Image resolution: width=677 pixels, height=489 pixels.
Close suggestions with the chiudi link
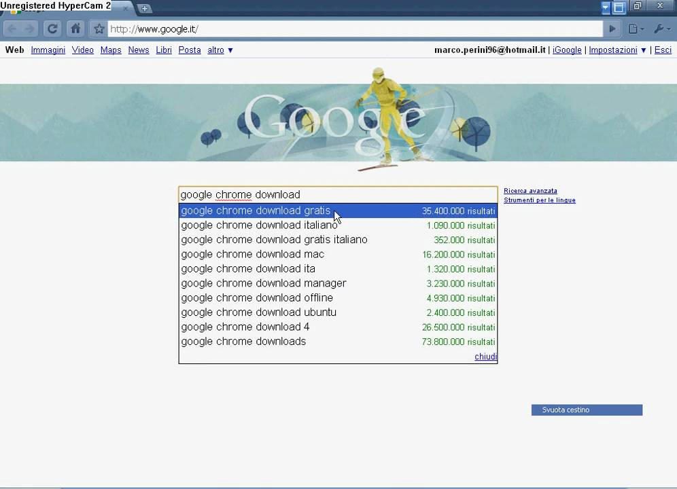pos(486,357)
